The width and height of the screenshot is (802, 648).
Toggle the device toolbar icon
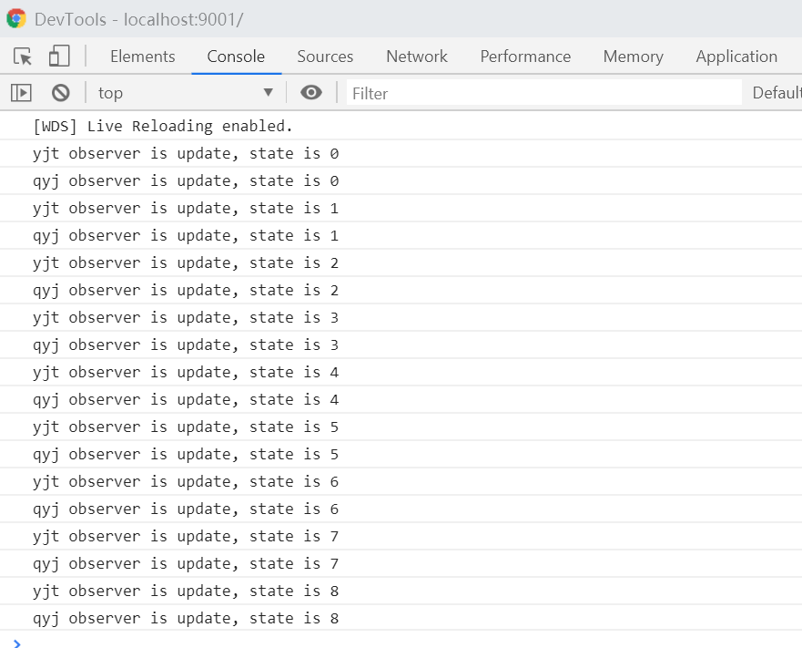[x=59, y=57]
